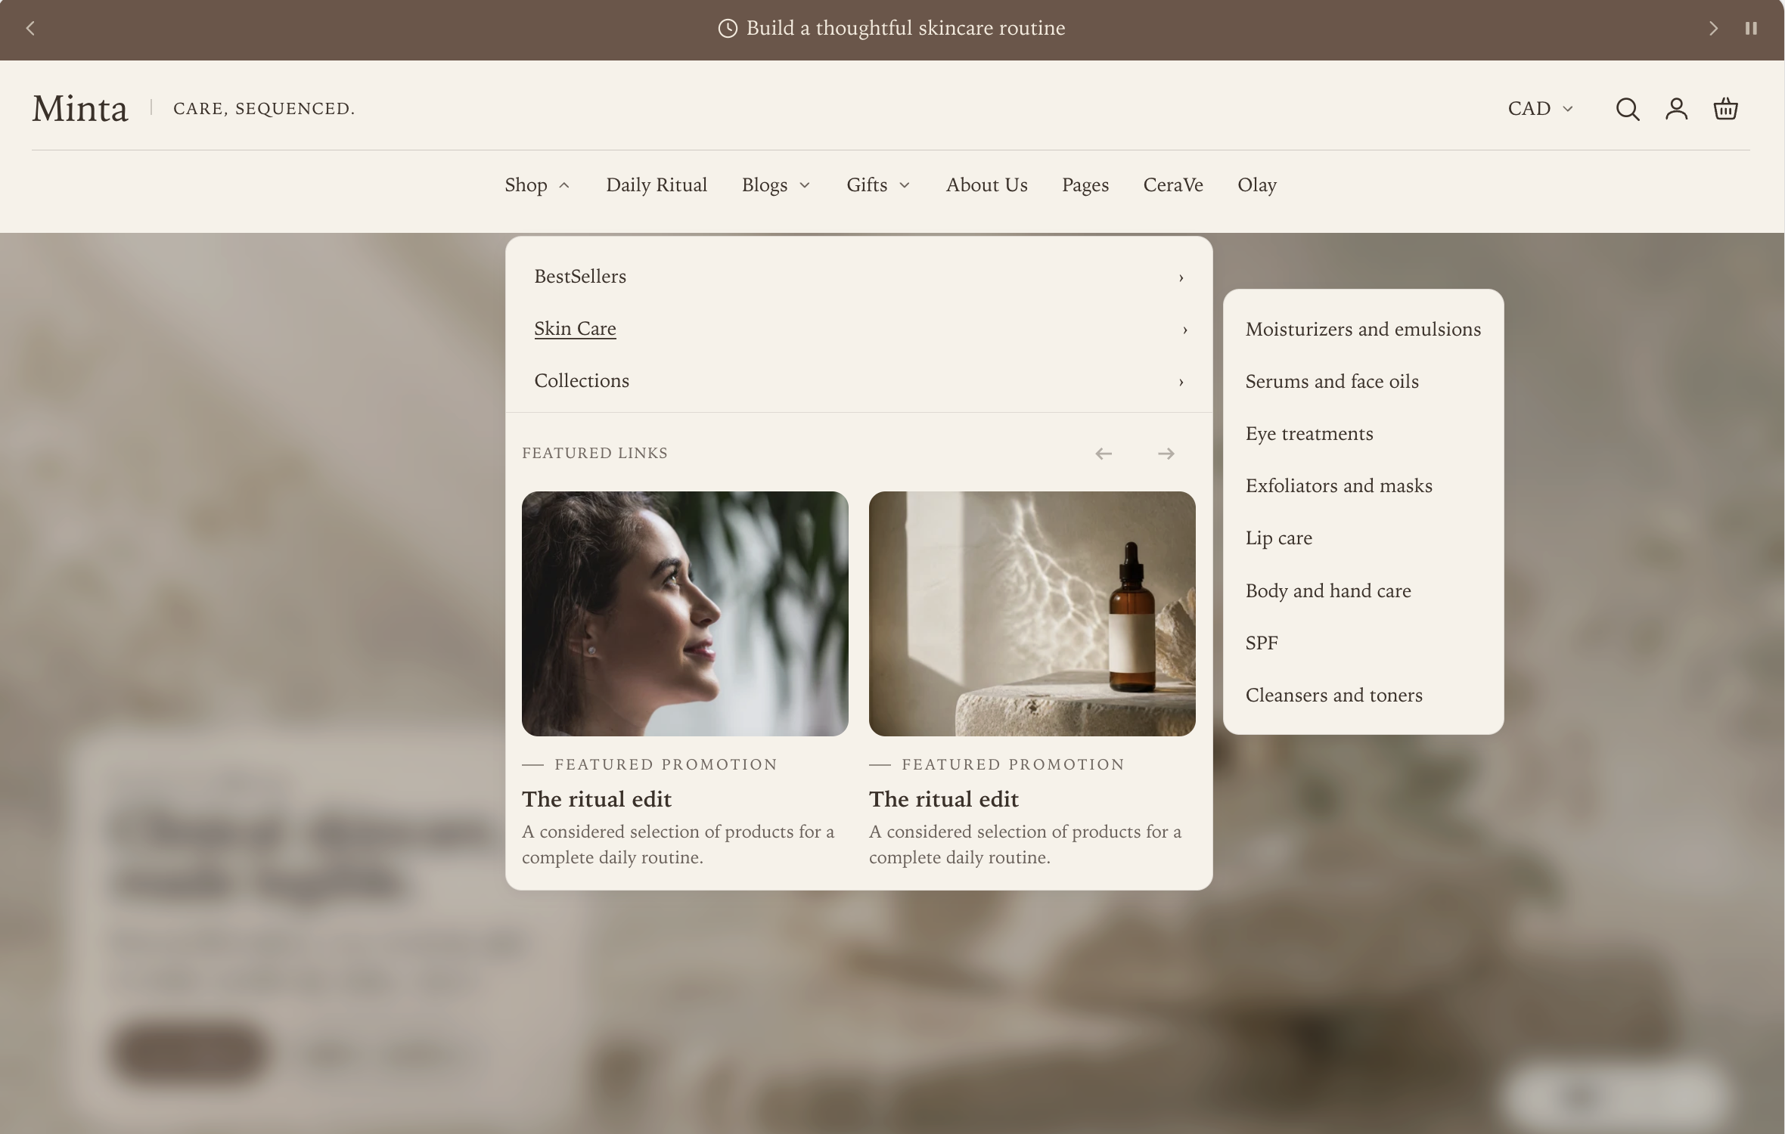Collapse the Shop menu
The image size is (1785, 1134).
537,185
